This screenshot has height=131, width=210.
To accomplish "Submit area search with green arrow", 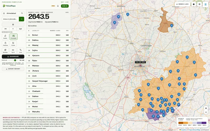I will coord(22,19).
